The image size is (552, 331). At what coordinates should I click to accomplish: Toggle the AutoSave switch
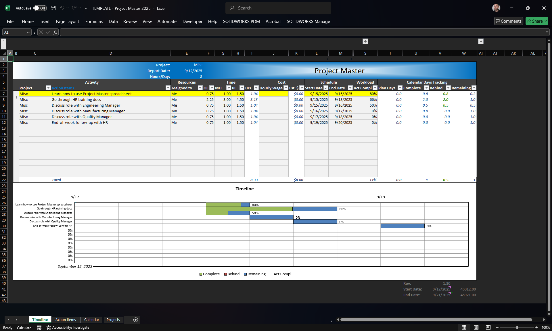40,8
